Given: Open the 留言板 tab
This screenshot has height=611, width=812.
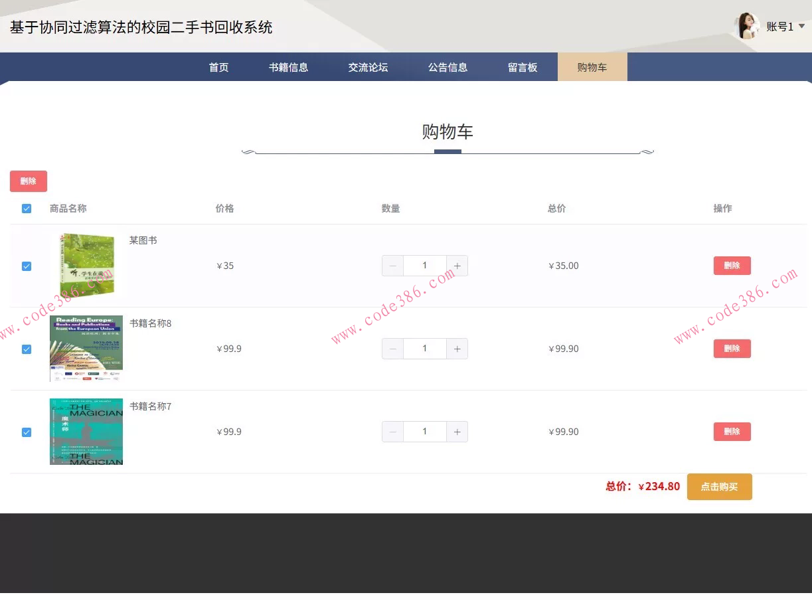Looking at the screenshot, I should (523, 67).
